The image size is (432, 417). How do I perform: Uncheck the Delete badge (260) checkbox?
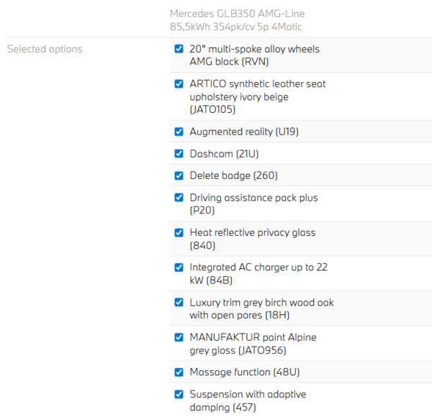(179, 175)
